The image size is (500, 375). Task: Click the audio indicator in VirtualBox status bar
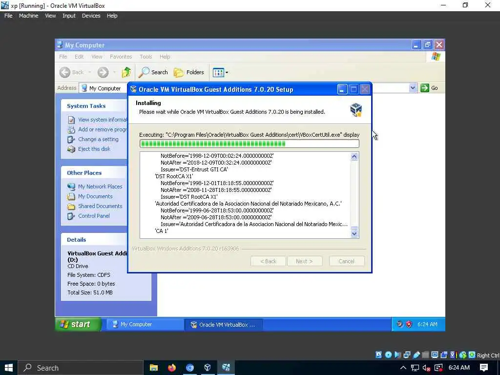click(x=397, y=354)
